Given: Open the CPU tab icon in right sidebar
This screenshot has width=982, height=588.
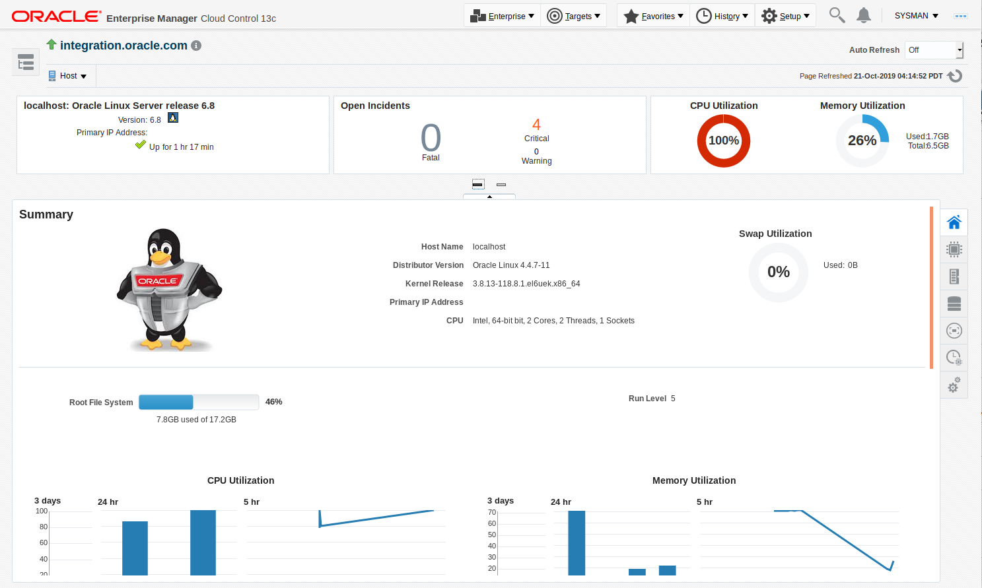Looking at the screenshot, I should tap(954, 249).
